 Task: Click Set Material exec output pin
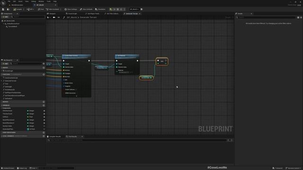(137, 61)
